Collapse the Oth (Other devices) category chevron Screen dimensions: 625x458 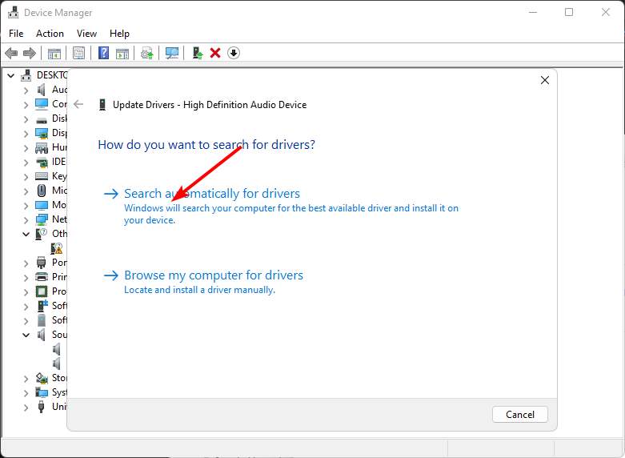26,234
